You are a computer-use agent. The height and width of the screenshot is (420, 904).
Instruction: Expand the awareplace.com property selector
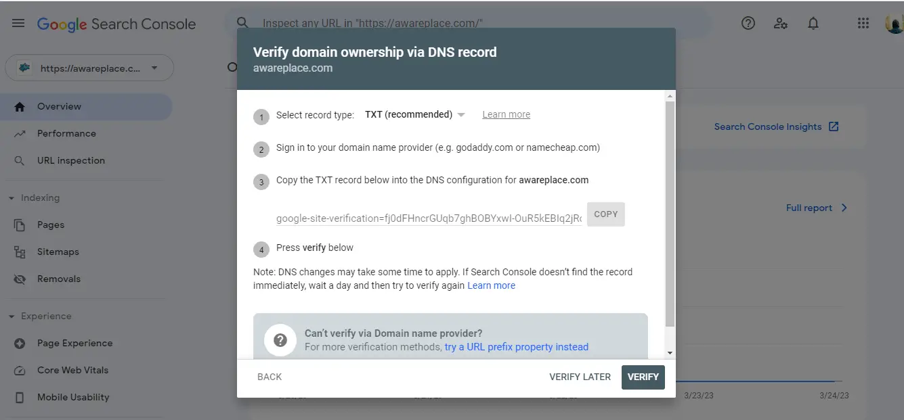[154, 68]
